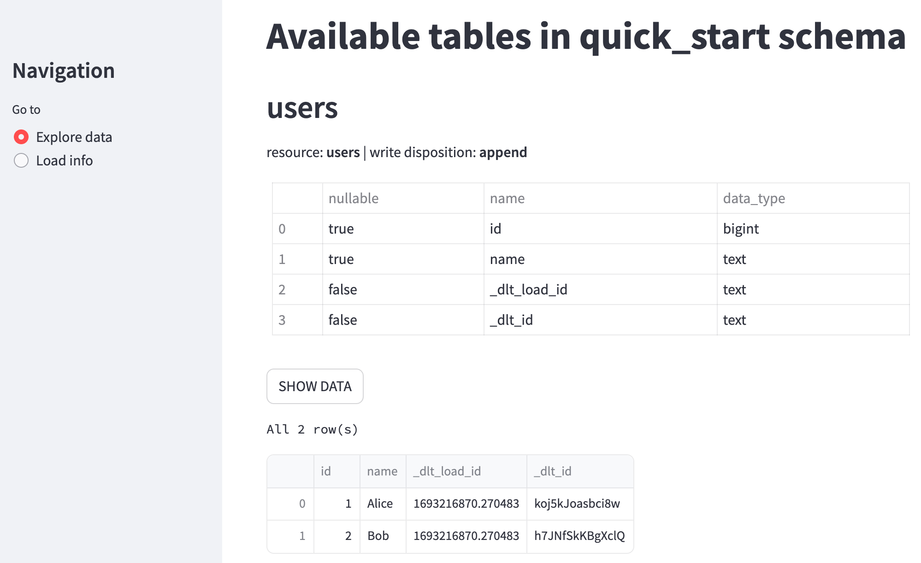Click the Available tables in quick_start schema title
Viewport: 921px width, 563px height.
pos(586,37)
